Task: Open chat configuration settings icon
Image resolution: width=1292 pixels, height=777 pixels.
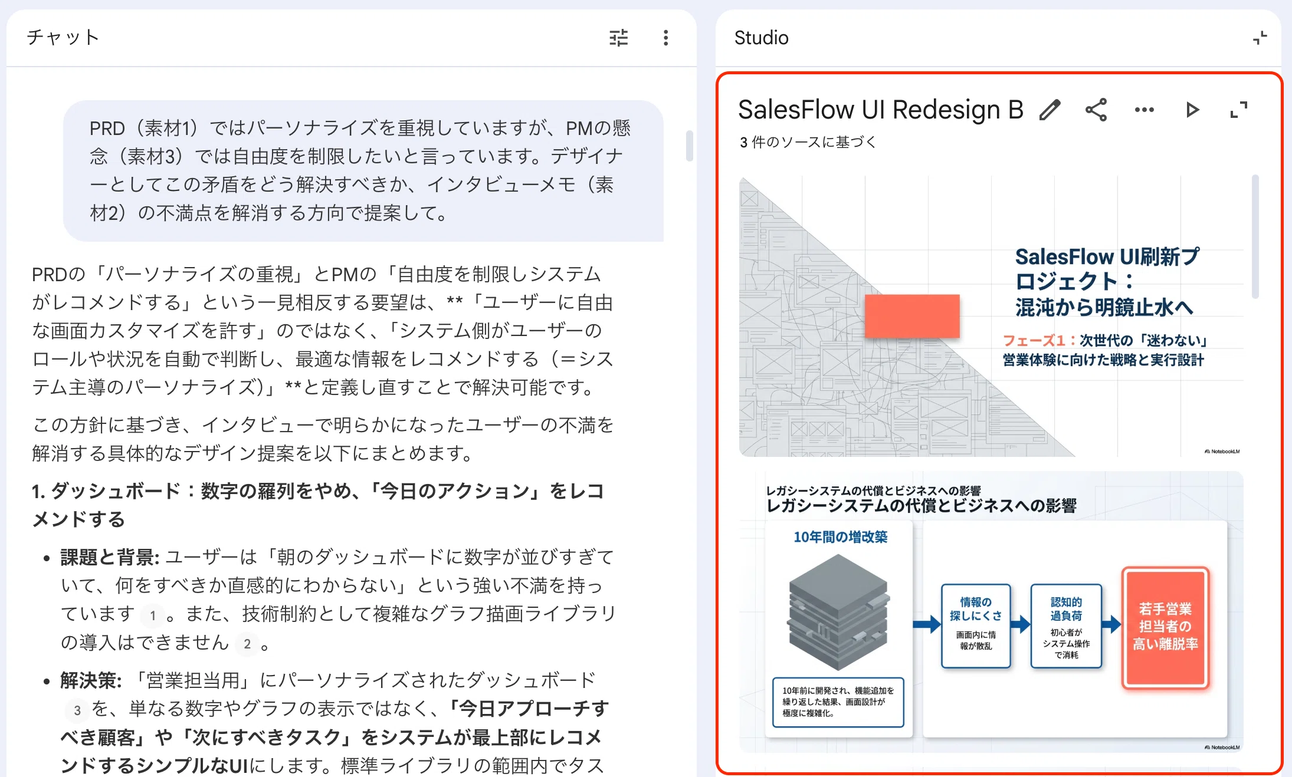Action: pyautogui.click(x=618, y=38)
